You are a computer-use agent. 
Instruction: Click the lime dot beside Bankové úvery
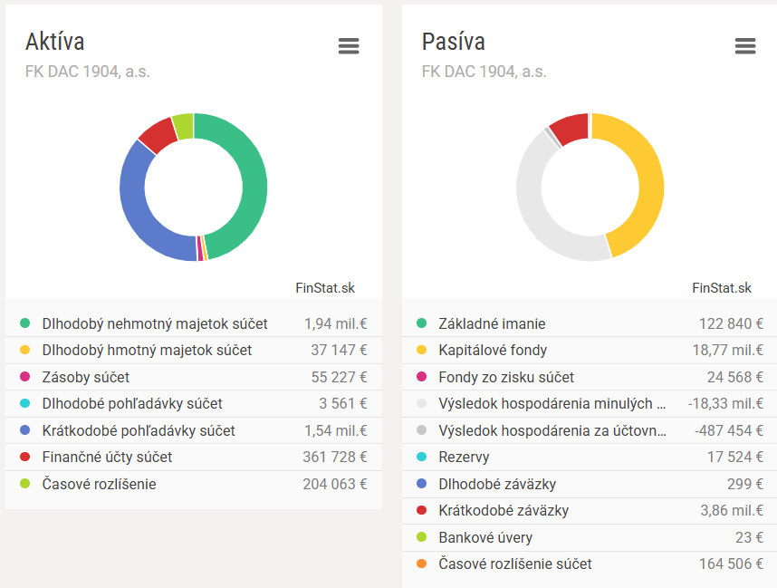click(x=422, y=537)
